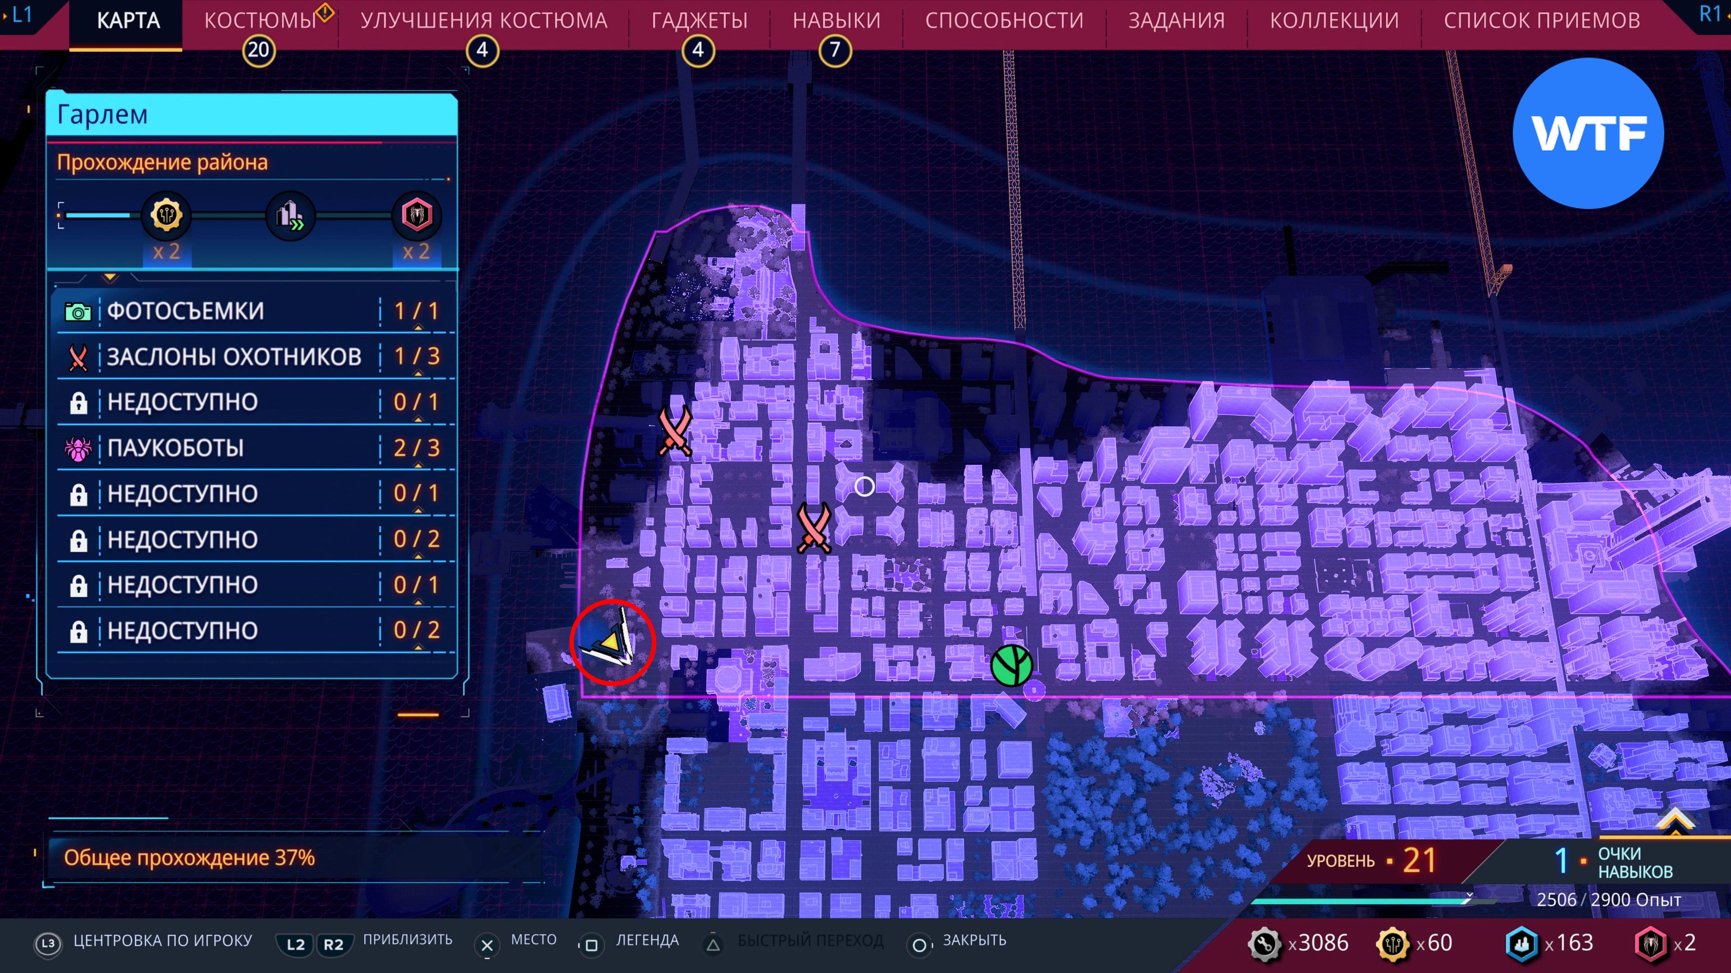Open the КОСТЮМЫ tab
The height and width of the screenshot is (973, 1731).
click(260, 21)
